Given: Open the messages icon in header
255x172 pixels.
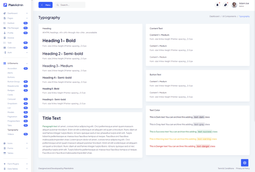Looking at the screenshot, I should pos(225,5).
